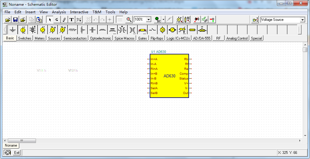The image size is (310, 159).
Task: Click the Paste clipboard icon
Action: 40,20
